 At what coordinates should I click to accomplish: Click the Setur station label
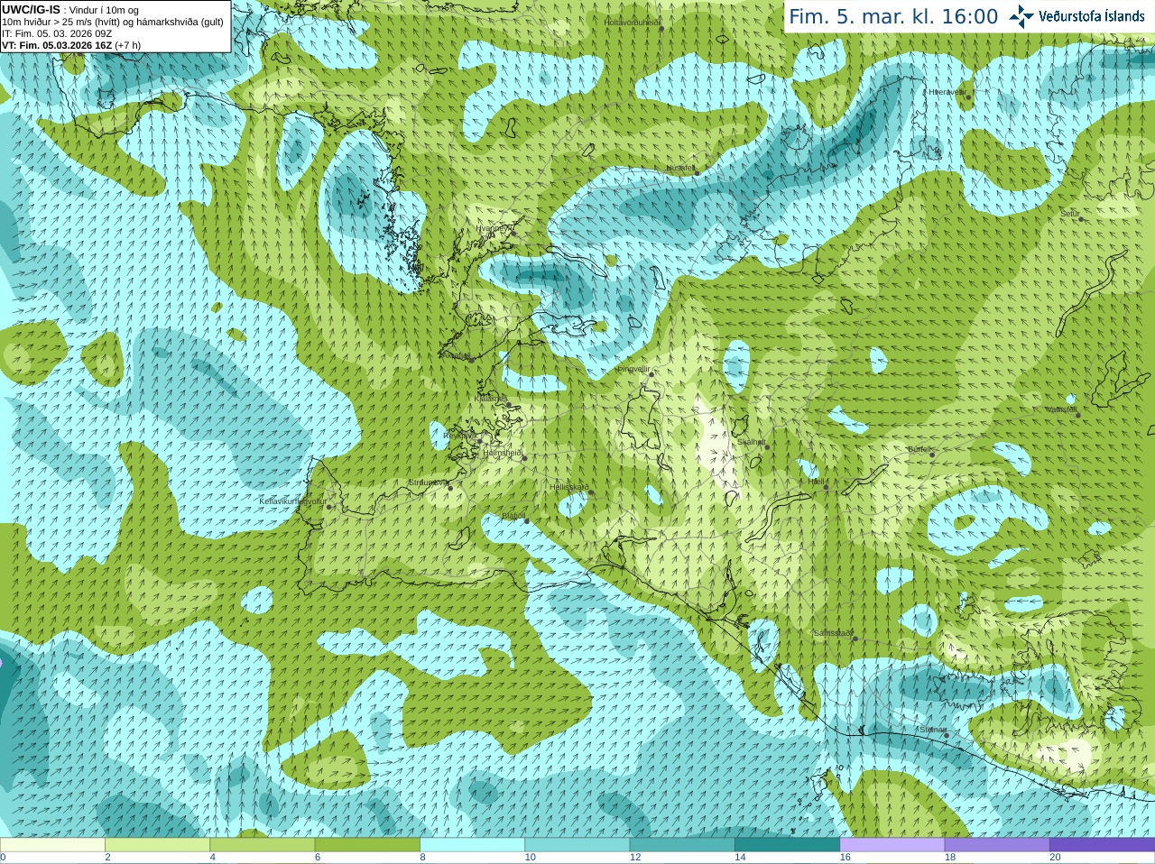coord(1070,214)
